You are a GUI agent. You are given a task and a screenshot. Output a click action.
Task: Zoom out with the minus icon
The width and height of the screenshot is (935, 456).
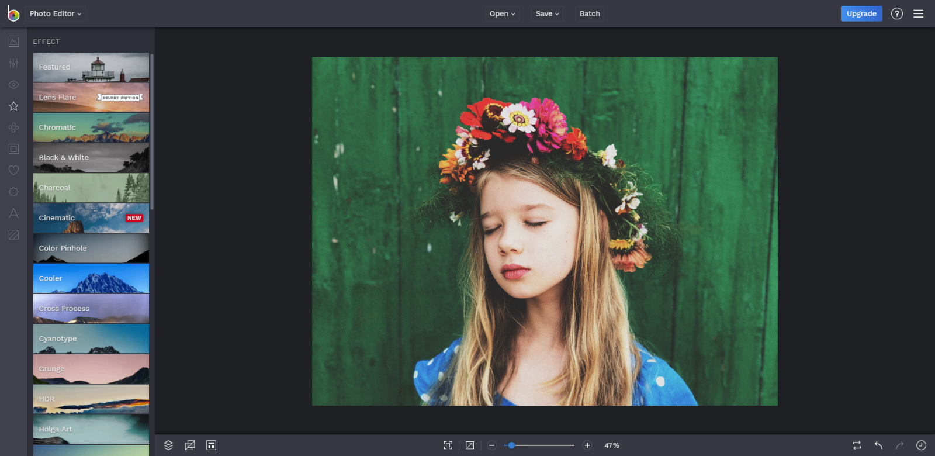click(x=492, y=445)
